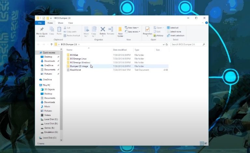Create a New folder from ribbon

[120, 32]
